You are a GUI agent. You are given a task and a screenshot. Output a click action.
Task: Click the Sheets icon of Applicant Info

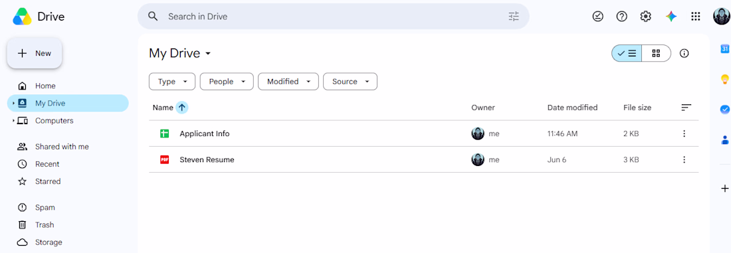pyautogui.click(x=164, y=133)
